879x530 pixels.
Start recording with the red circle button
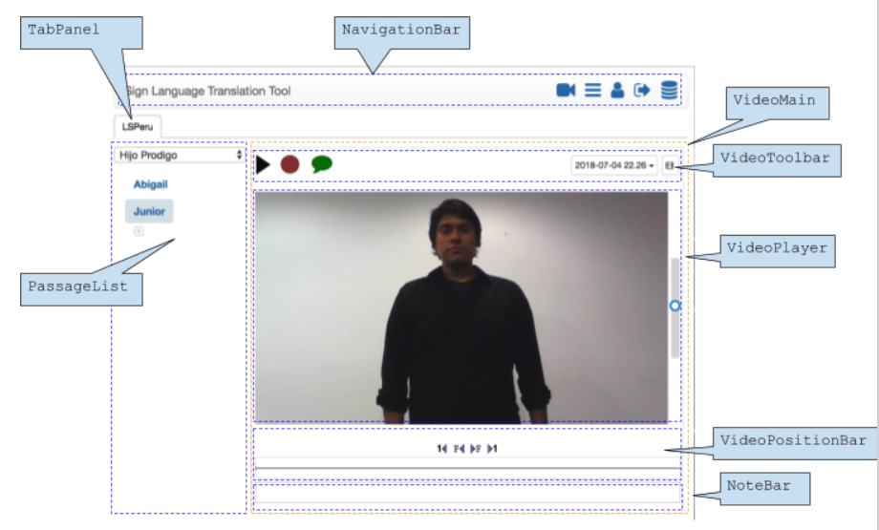(x=289, y=164)
